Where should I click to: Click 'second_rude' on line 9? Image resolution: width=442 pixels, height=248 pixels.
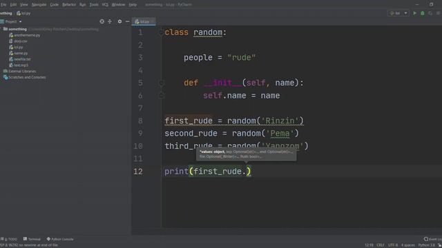[x=191, y=133]
